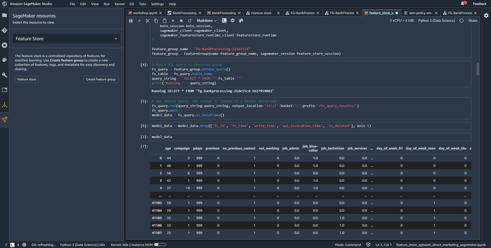Click the Feedback link
491x248 pixels.
[479, 4]
